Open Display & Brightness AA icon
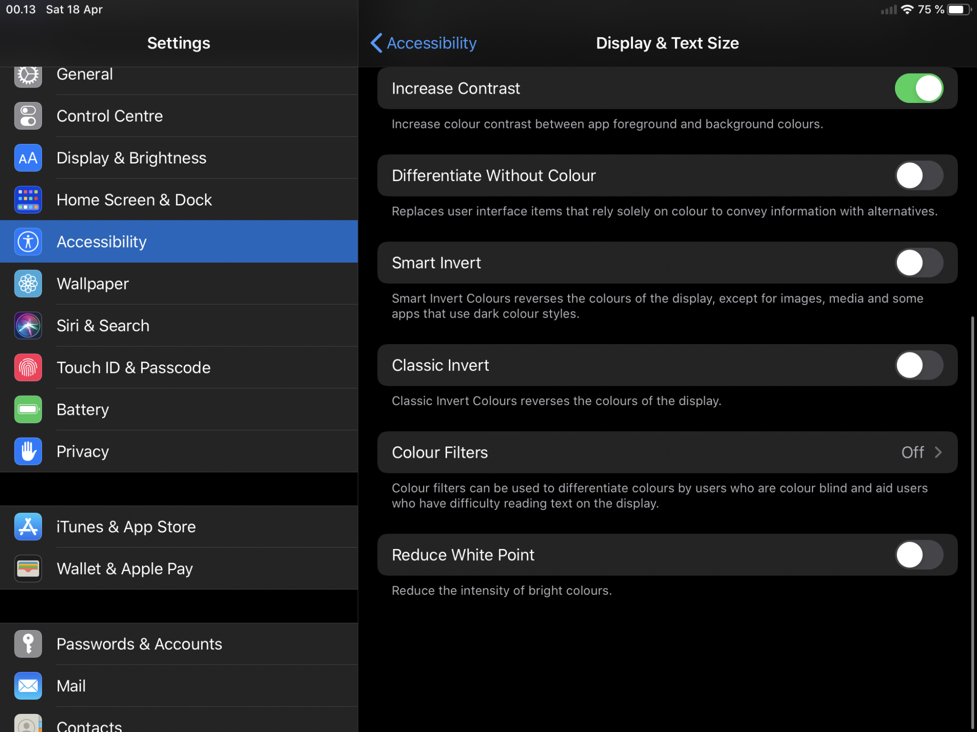This screenshot has height=732, width=977. click(28, 158)
